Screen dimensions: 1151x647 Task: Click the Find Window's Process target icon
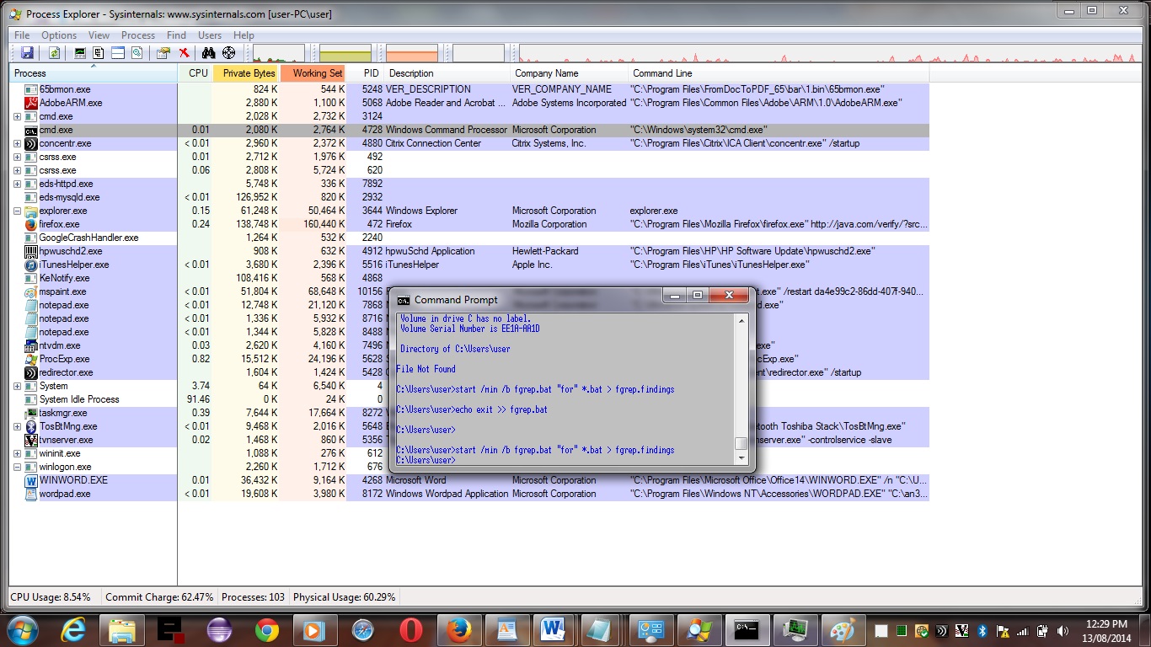(228, 53)
